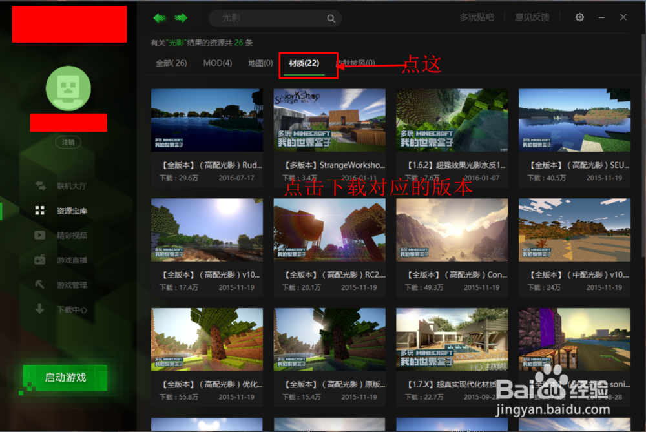Click the 启动游戏 button
This screenshot has width=646, height=432.
65,377
